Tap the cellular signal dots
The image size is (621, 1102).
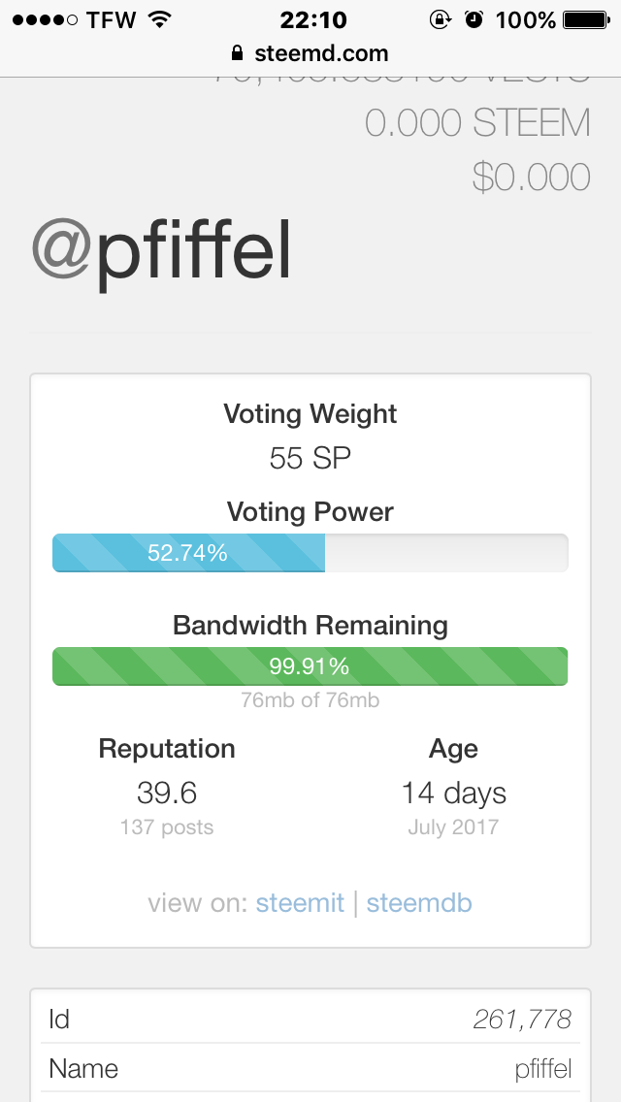[45, 20]
